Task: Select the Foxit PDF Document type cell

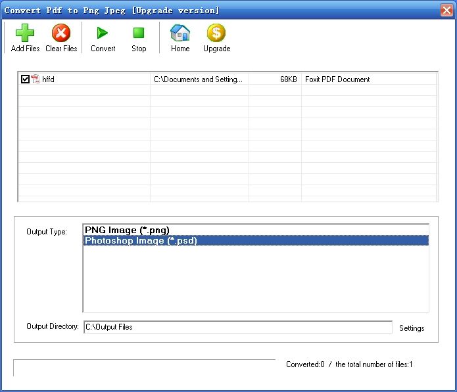Action: point(337,79)
